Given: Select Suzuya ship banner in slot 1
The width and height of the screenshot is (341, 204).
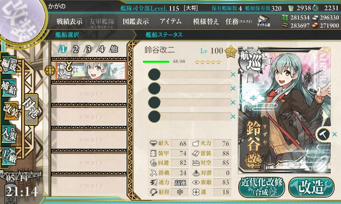Looking at the screenshot, I should 90,71.
